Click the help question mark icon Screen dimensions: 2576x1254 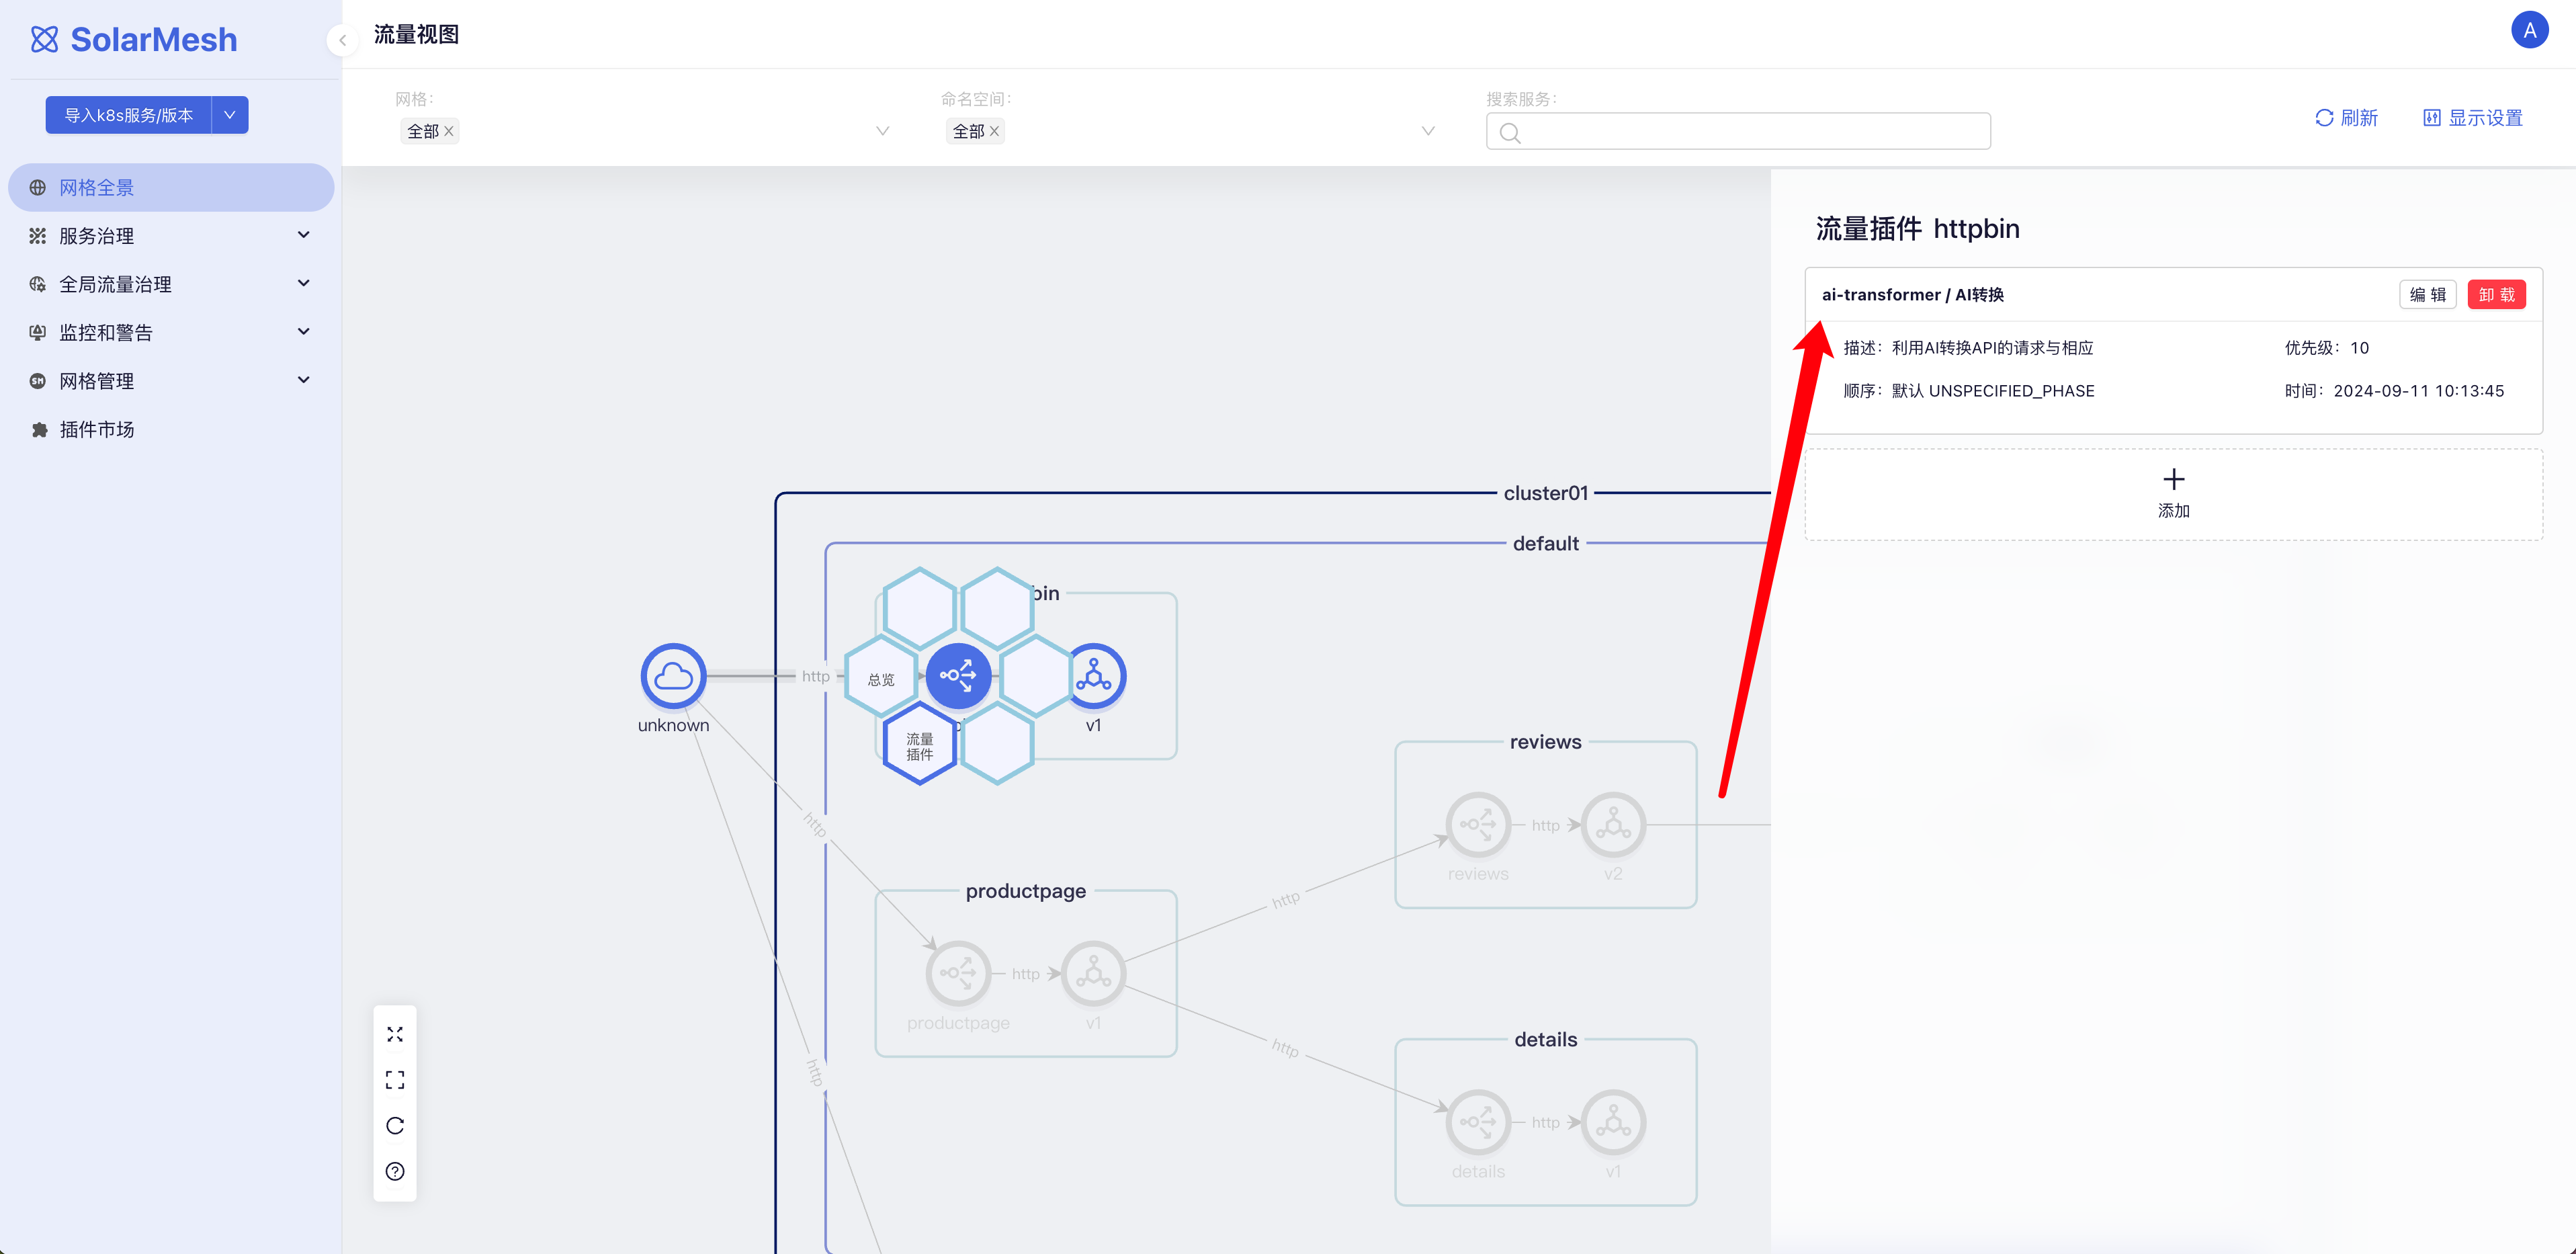pyautogui.click(x=395, y=1171)
